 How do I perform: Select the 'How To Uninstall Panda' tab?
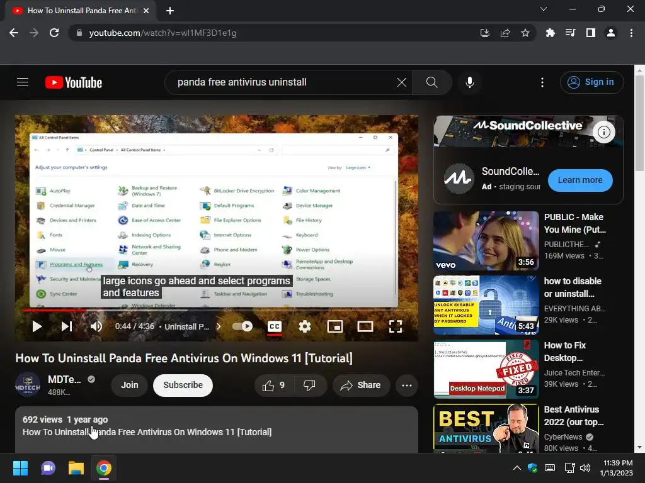pos(81,11)
